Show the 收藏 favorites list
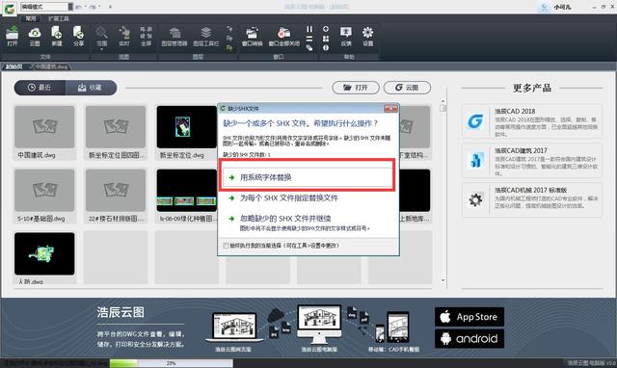 (x=91, y=88)
